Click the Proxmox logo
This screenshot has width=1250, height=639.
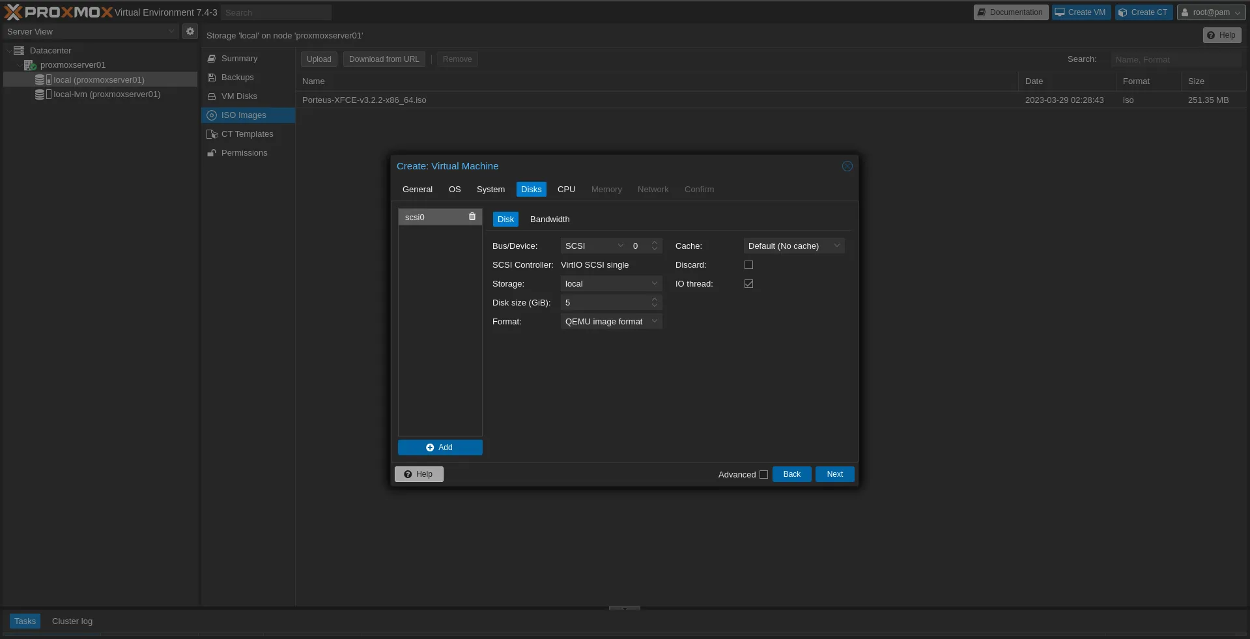59,12
